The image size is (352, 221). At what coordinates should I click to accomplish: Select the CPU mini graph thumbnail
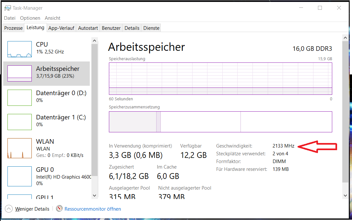pos(19,49)
